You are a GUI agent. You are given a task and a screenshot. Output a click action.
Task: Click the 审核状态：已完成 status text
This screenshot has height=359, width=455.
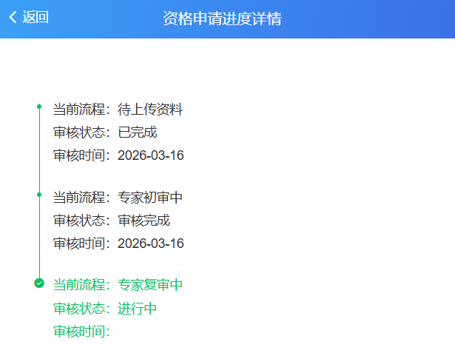(x=105, y=132)
